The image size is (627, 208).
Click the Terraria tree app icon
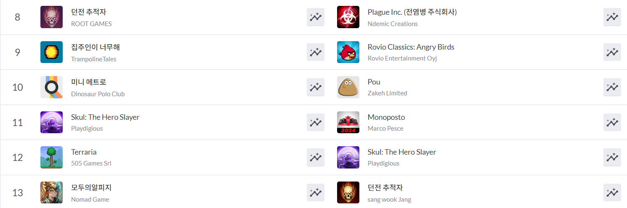[51, 157]
